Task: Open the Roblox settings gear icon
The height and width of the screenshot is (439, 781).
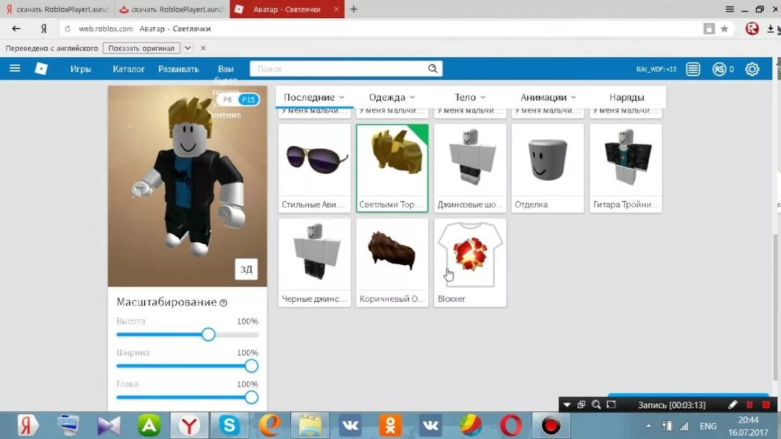Action: (x=752, y=69)
